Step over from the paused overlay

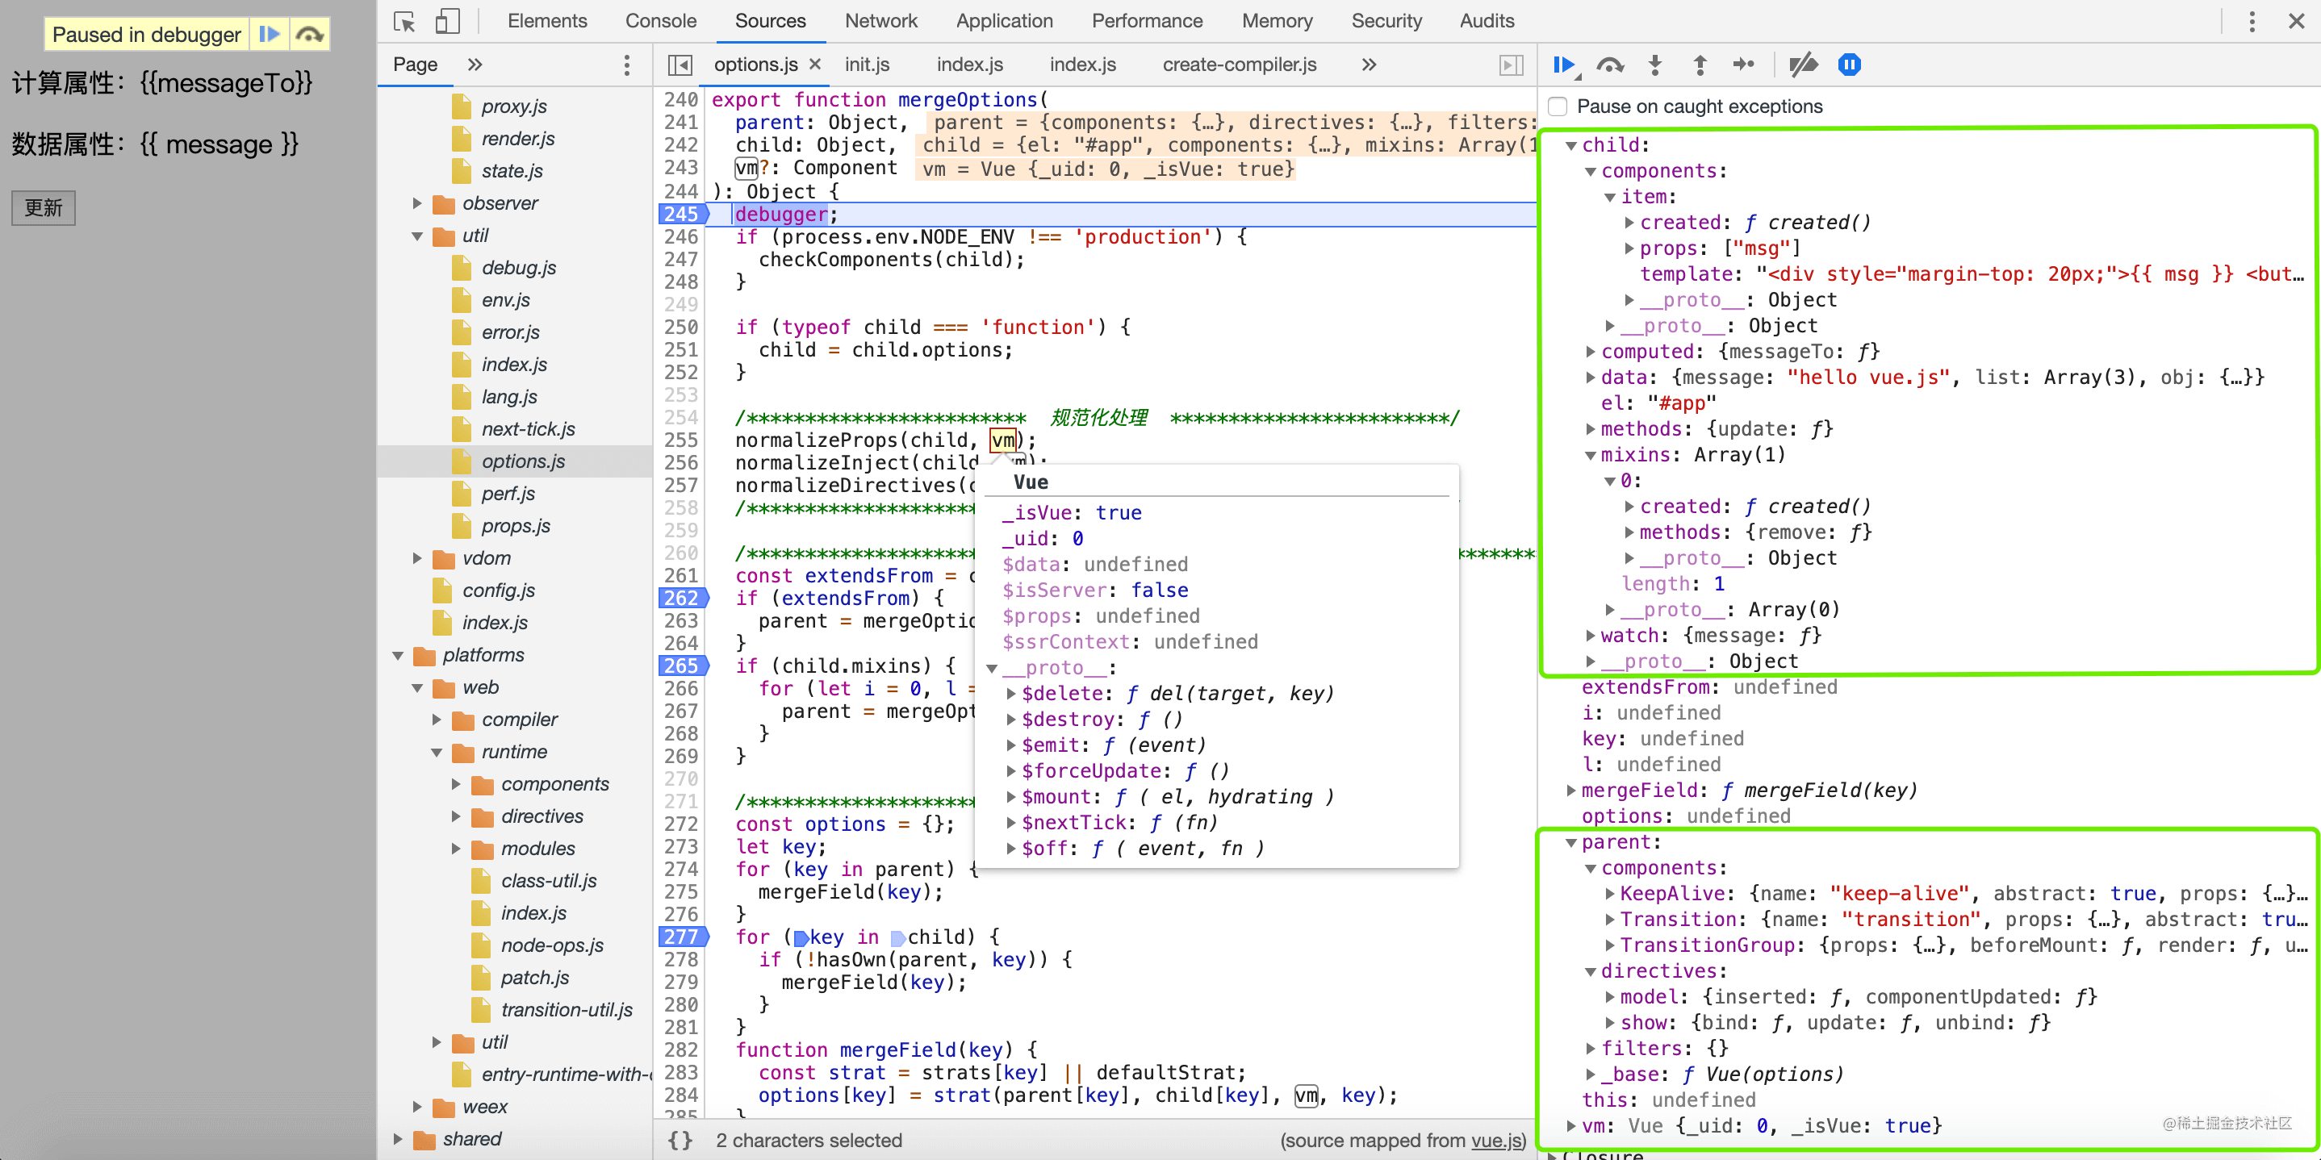tap(309, 34)
